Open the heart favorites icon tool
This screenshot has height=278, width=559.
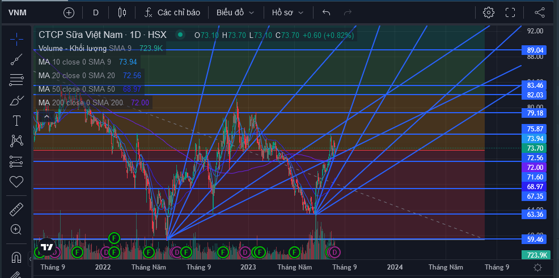pos(16,182)
